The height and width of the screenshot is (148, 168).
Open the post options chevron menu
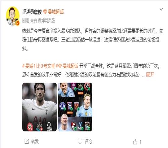tap(161, 9)
